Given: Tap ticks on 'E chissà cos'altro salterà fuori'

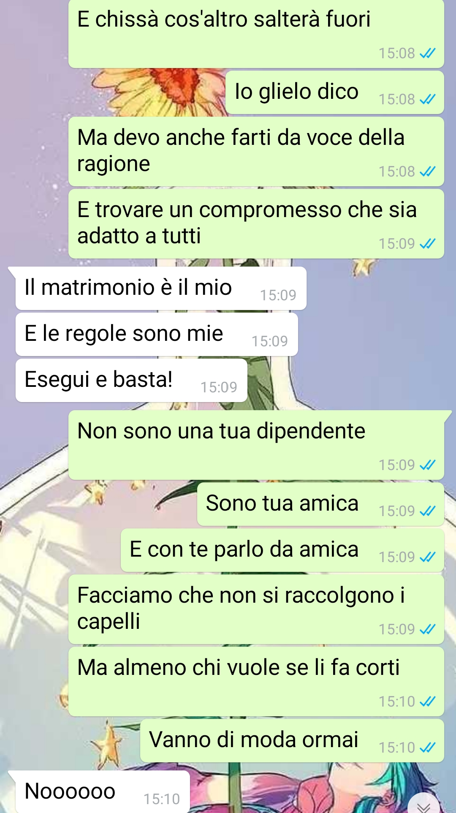Looking at the screenshot, I should coord(428,53).
